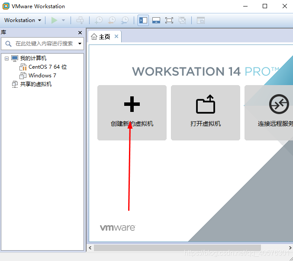Click the VMware Workstation title bar icon
Viewport: 293px width, 261px height.
(x=6, y=6)
